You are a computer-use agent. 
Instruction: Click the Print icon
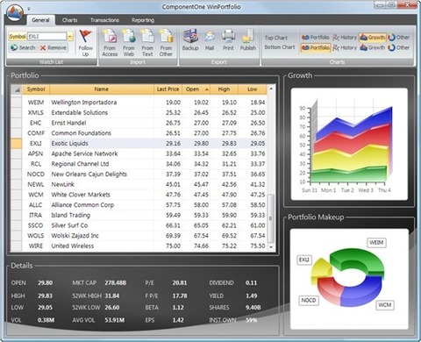coord(228,36)
